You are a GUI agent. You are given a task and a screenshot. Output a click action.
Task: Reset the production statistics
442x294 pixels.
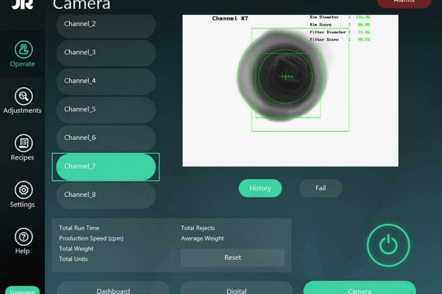coord(233,258)
